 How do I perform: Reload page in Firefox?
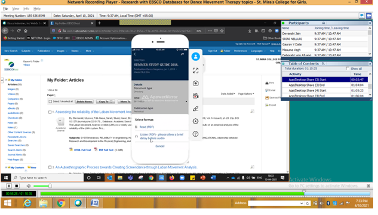click(x=19, y=31)
